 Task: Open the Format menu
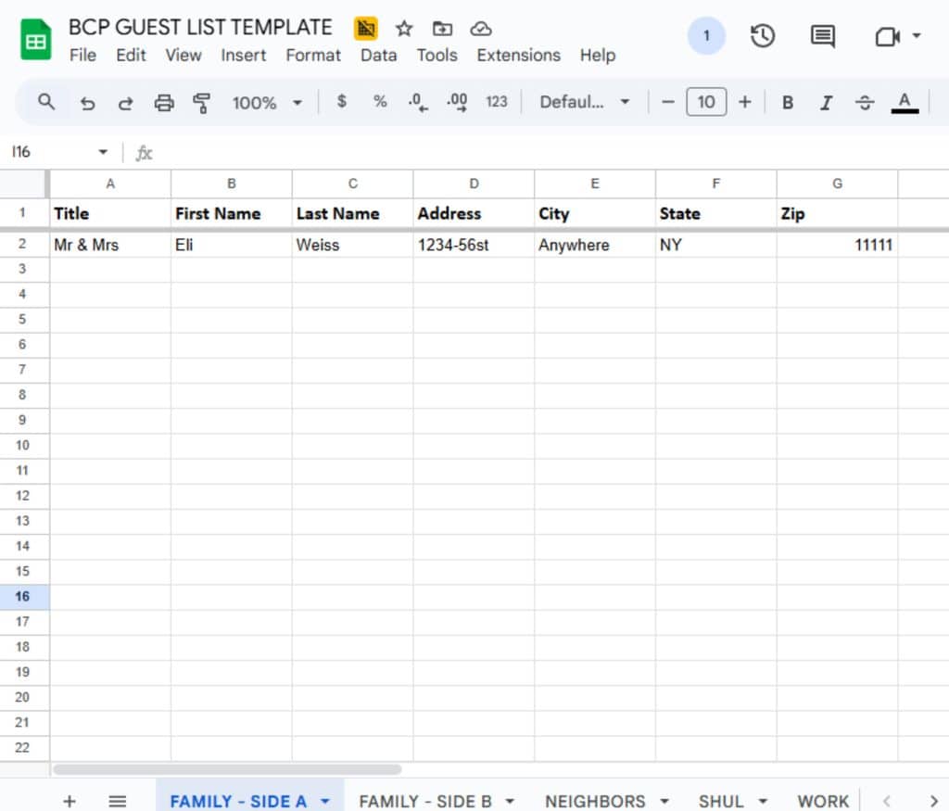coord(313,55)
